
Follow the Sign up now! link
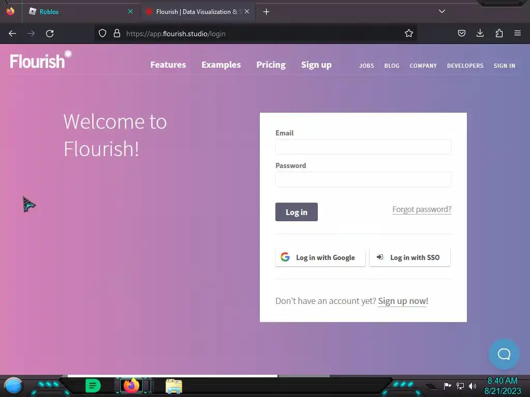(403, 301)
